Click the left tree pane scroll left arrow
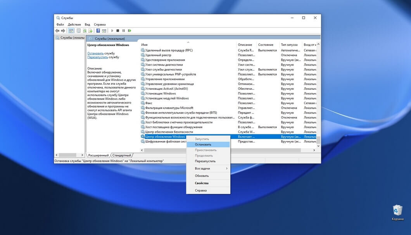The width and height of the screenshot is (411, 235). click(57, 155)
